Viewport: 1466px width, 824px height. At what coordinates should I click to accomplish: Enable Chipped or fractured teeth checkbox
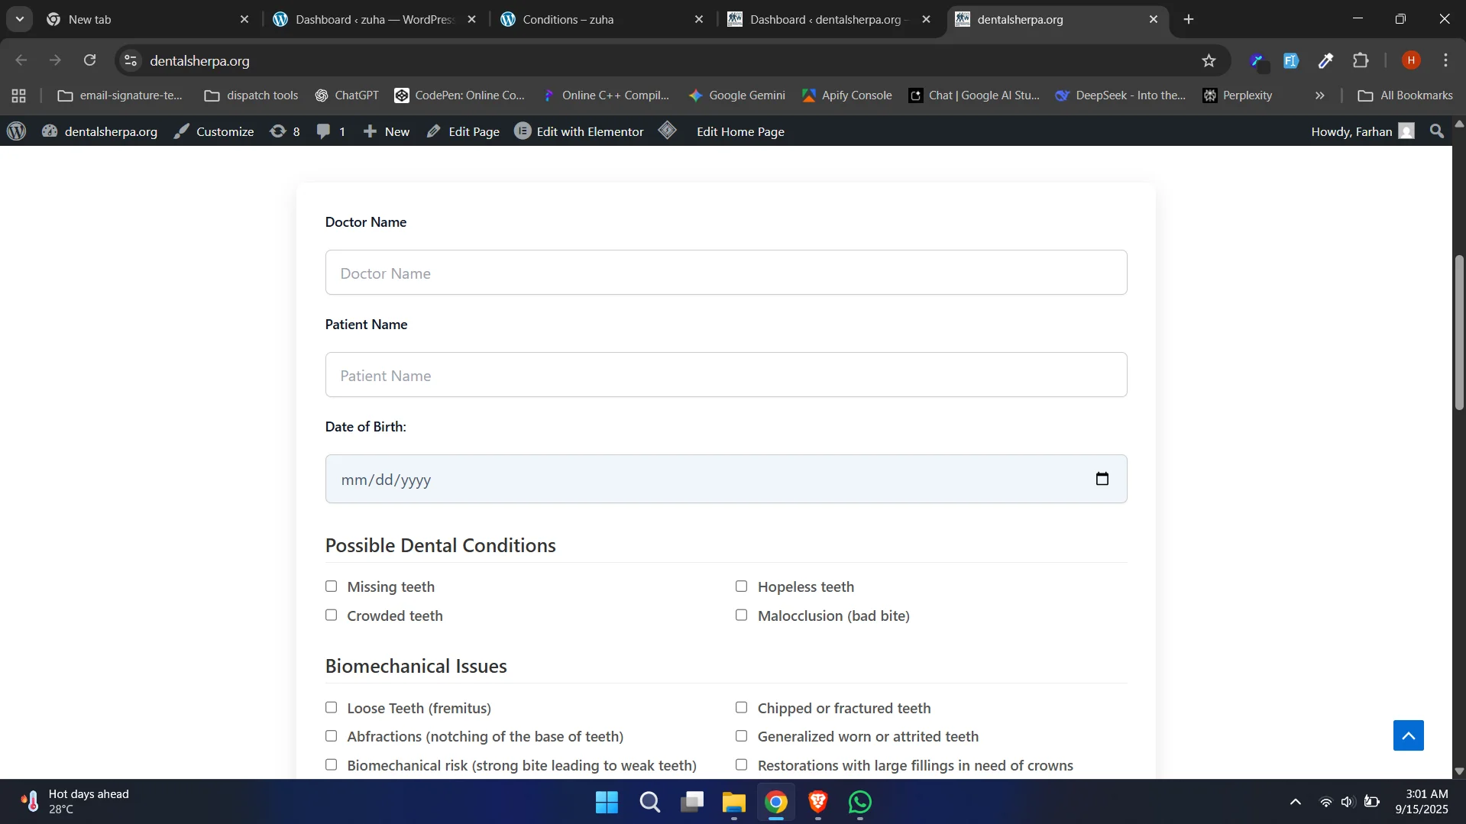pos(741,708)
